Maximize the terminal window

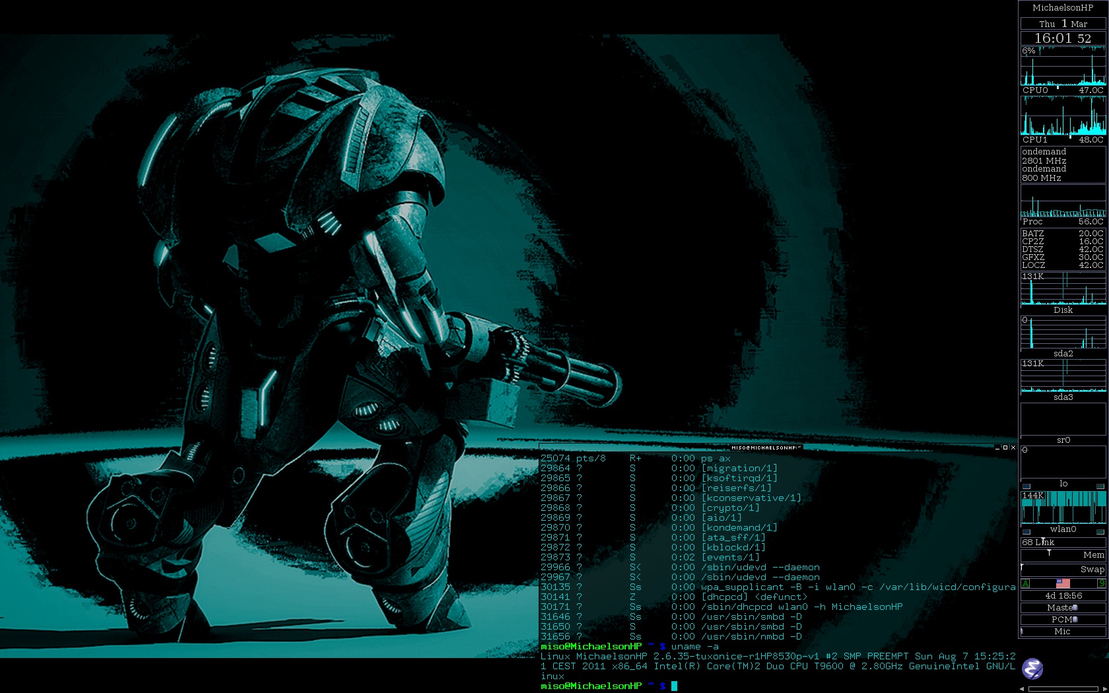pos(1005,447)
